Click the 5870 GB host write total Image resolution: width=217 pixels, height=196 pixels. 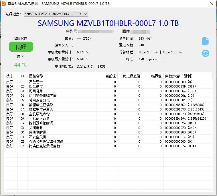click(x=83, y=59)
